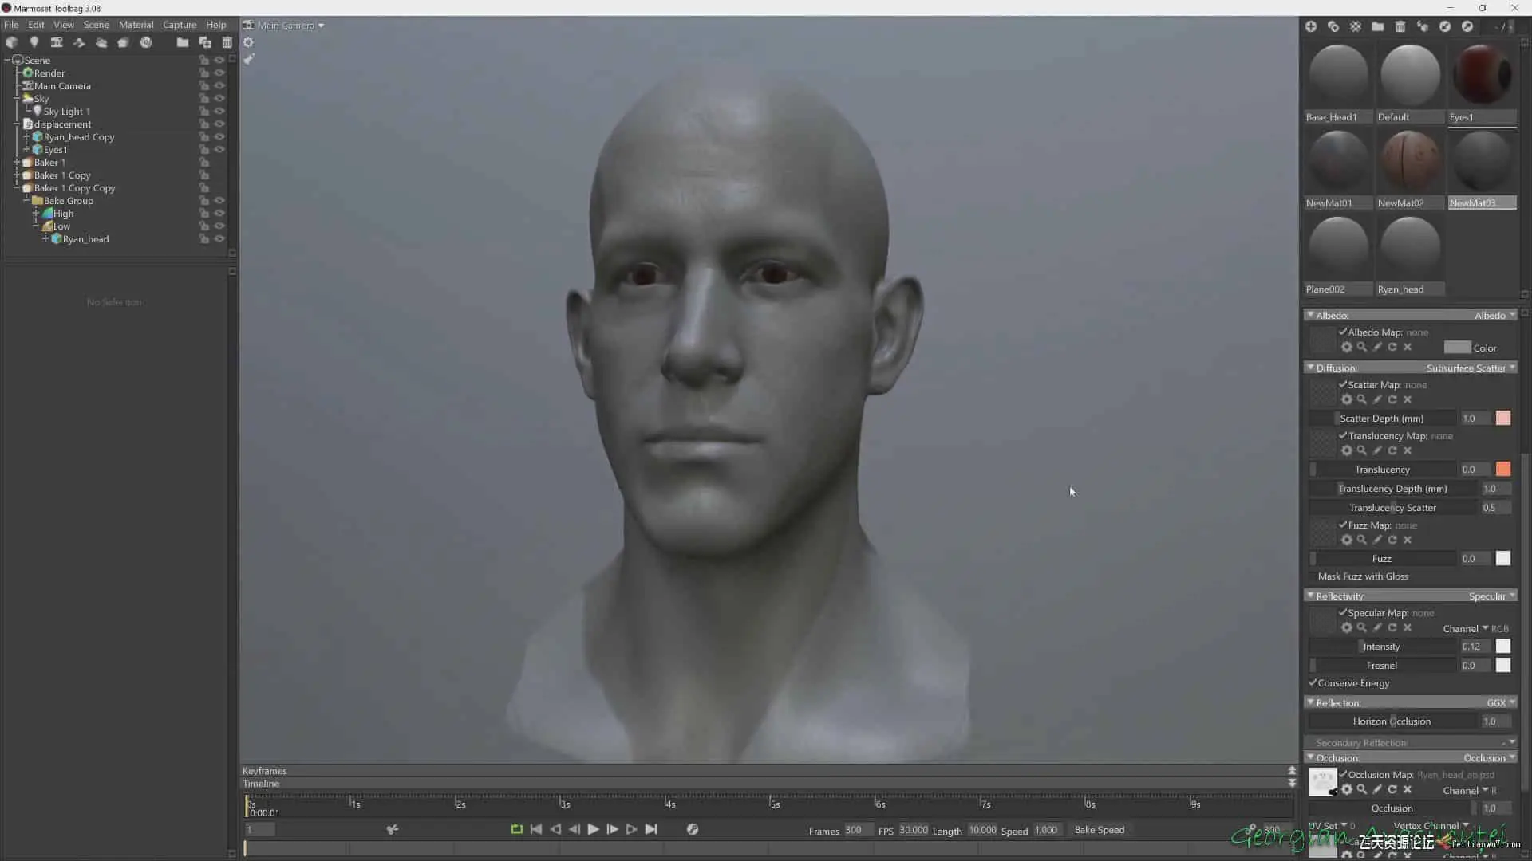Delete selected material with trash icon
The height and width of the screenshot is (861, 1532).
[1400, 26]
